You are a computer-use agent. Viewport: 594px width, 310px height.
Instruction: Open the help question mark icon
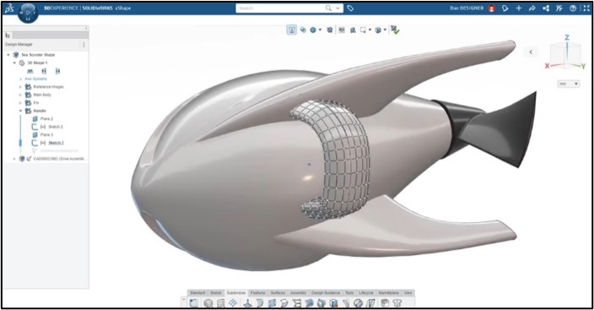pos(573,8)
